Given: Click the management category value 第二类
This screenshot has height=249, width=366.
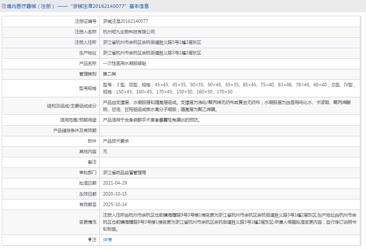Looking at the screenshot, I should pos(110,74).
